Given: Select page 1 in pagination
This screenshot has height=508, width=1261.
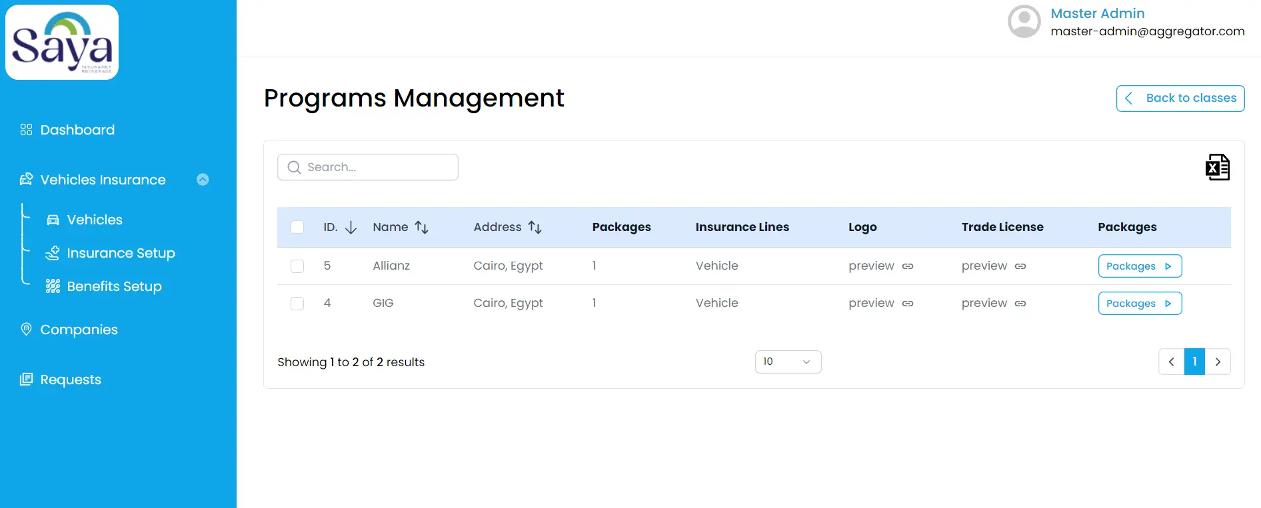Looking at the screenshot, I should tap(1194, 362).
